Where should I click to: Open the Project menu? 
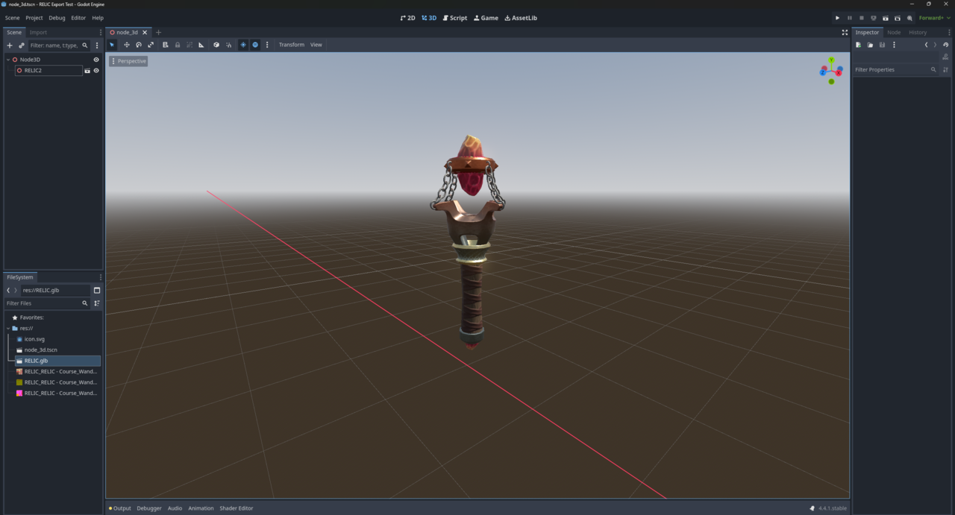click(x=34, y=18)
